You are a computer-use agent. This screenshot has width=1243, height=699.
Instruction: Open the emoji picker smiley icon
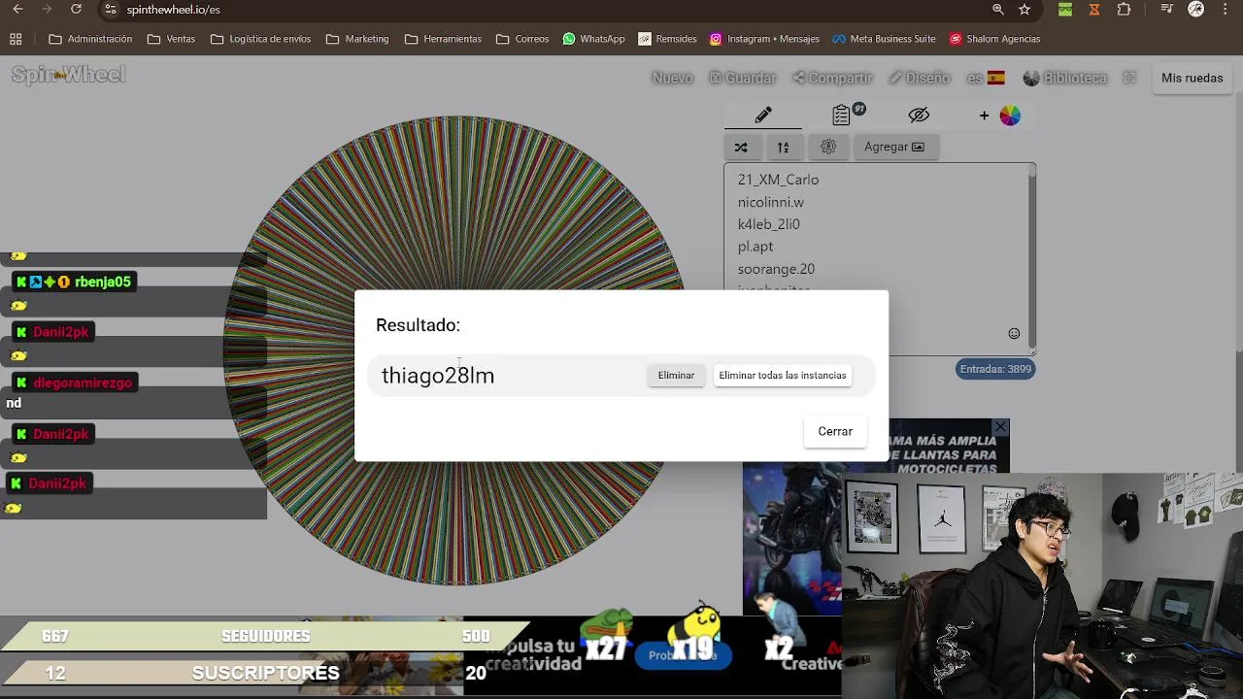1014,333
